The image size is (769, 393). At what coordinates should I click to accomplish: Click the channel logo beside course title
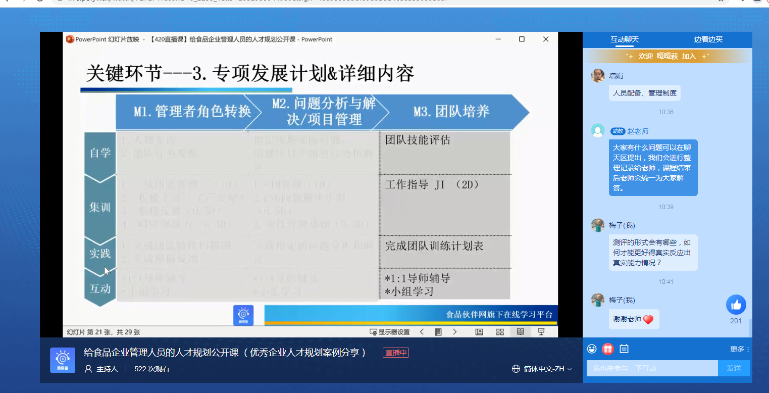pos(63,360)
